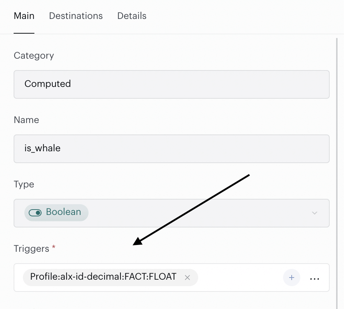Click the Triggers field label
Image resolution: width=344 pixels, height=309 pixels.
[x=32, y=249]
